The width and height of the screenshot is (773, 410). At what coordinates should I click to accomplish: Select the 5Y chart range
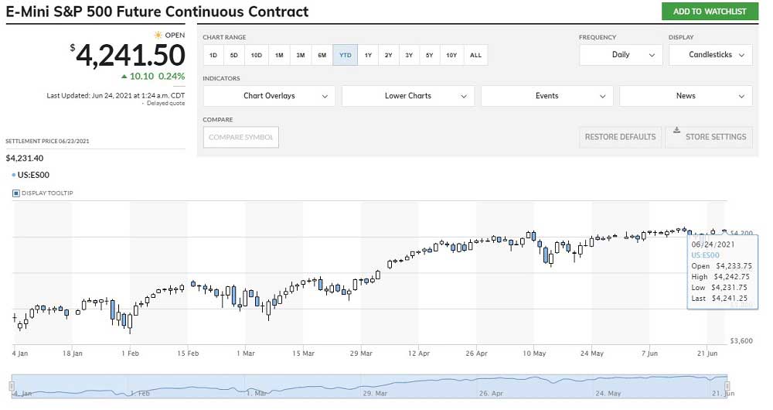click(x=429, y=55)
